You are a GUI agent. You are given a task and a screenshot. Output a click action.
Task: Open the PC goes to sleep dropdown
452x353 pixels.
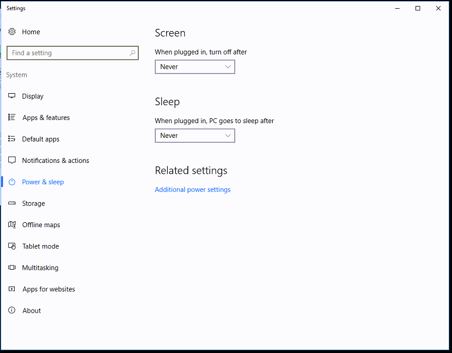(194, 136)
